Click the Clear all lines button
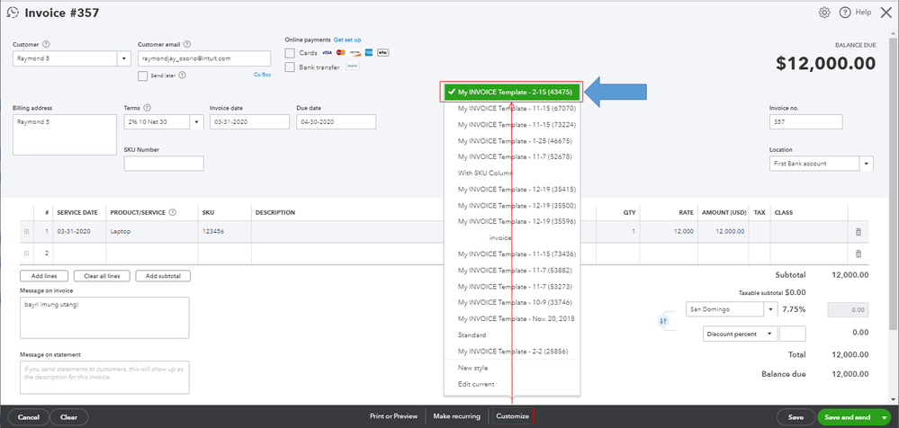 [102, 276]
